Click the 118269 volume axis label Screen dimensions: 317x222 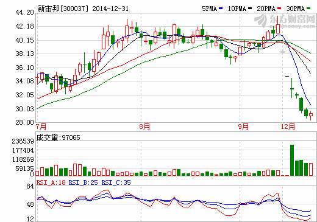pyautogui.click(x=23, y=159)
